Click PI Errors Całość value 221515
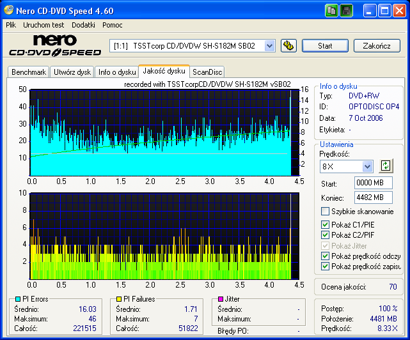This screenshot has height=340, width=410. (84, 328)
